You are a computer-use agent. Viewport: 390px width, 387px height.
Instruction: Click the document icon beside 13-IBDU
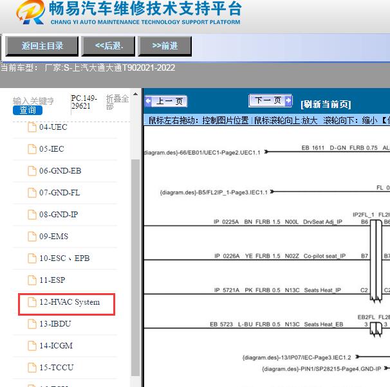point(32,324)
